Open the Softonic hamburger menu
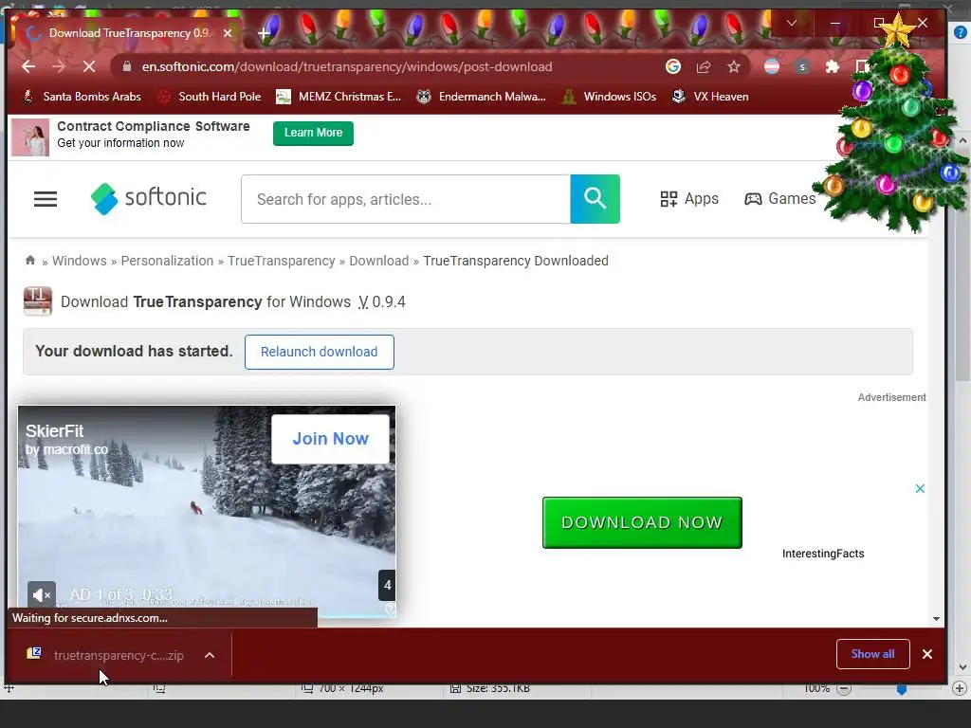The width and height of the screenshot is (971, 728). click(46, 199)
